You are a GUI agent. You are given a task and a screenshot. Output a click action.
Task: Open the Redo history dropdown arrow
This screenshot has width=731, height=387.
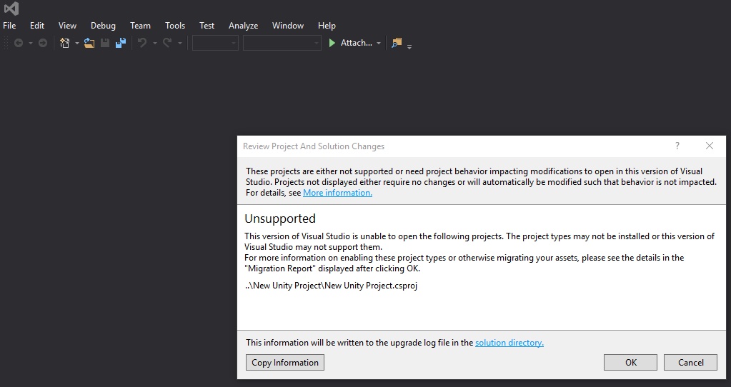pos(179,44)
